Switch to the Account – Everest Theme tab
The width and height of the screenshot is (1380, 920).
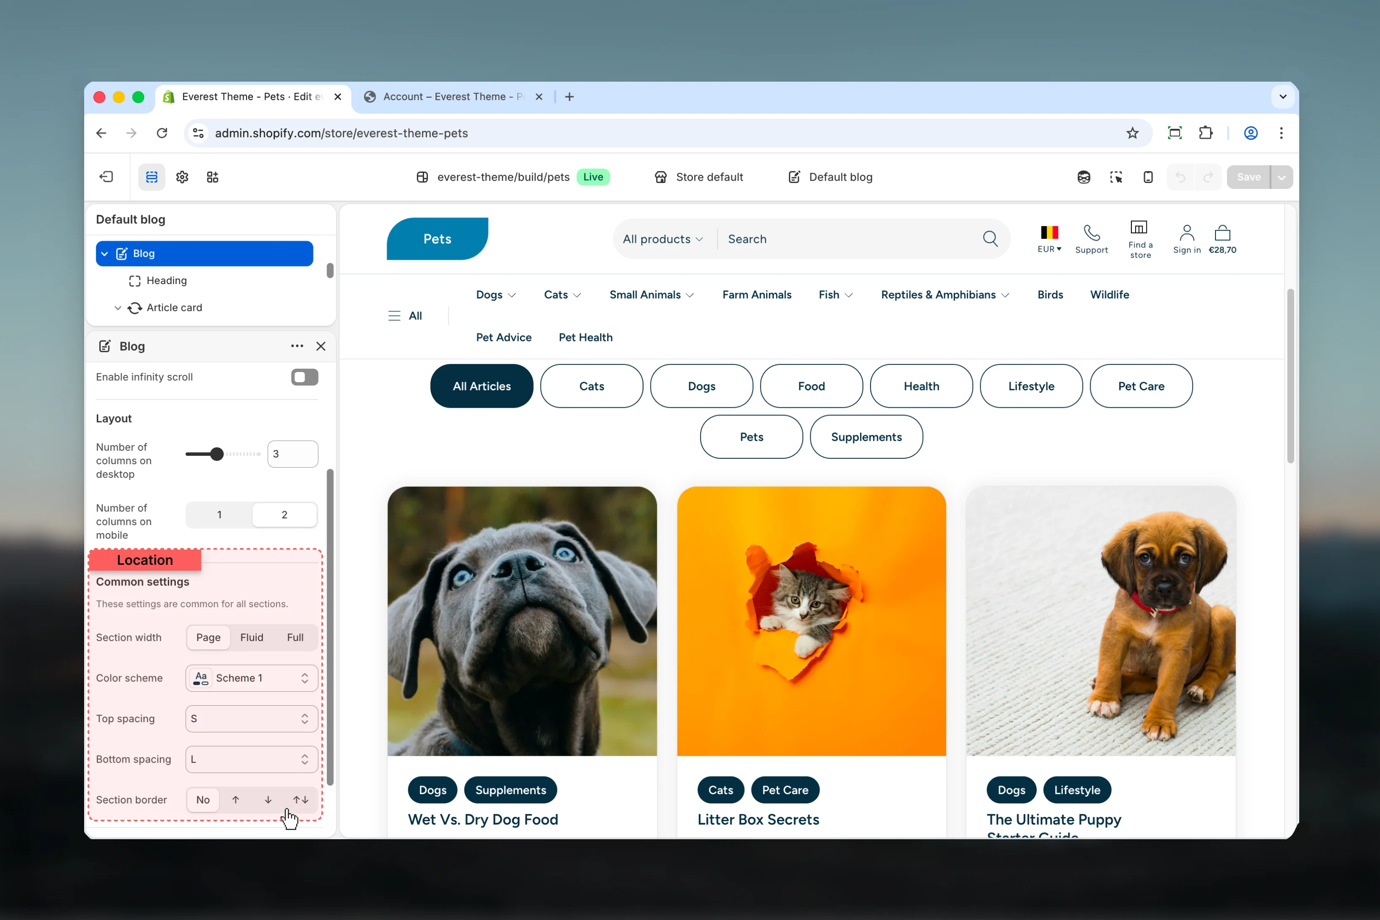click(453, 97)
